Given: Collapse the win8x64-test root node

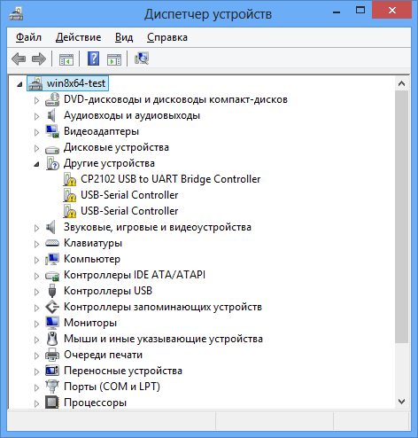Looking at the screenshot, I should [x=19, y=84].
